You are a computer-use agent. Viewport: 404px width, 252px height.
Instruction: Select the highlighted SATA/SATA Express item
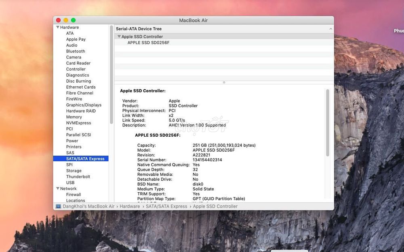point(81,158)
